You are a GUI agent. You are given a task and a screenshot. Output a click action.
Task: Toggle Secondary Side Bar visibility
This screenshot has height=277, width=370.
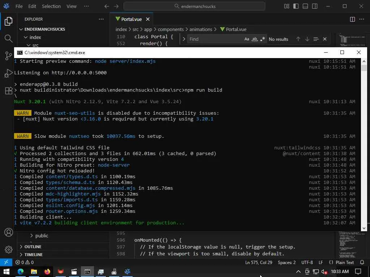point(315,6)
